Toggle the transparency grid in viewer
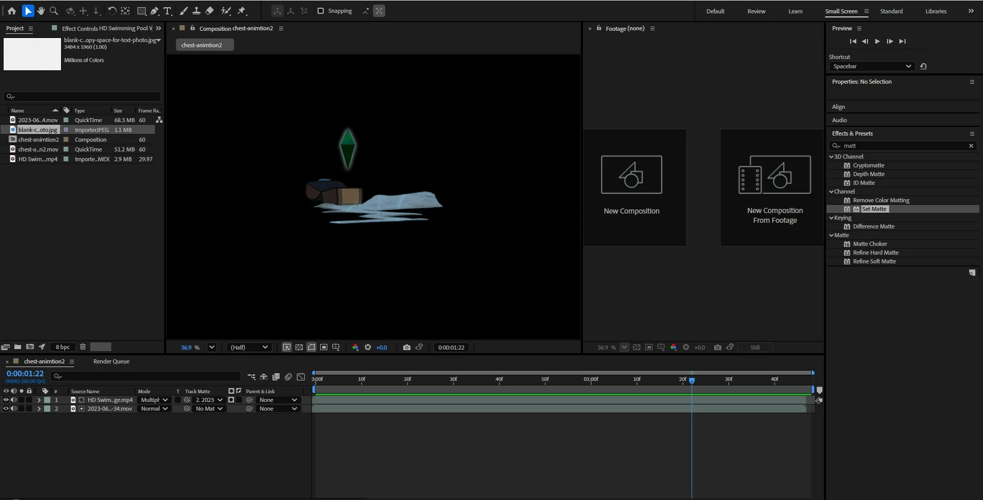Screen dimensions: 983x500 point(299,348)
